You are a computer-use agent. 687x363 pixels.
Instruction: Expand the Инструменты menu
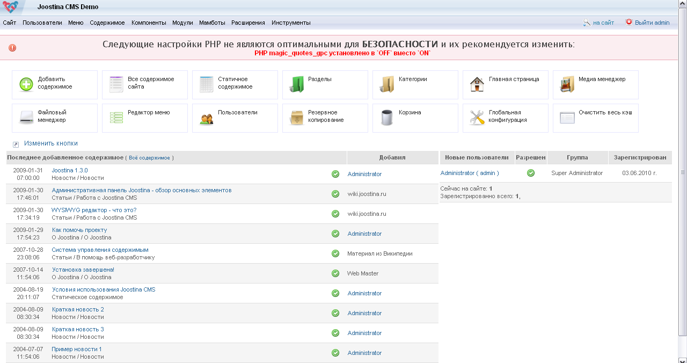pyautogui.click(x=291, y=23)
